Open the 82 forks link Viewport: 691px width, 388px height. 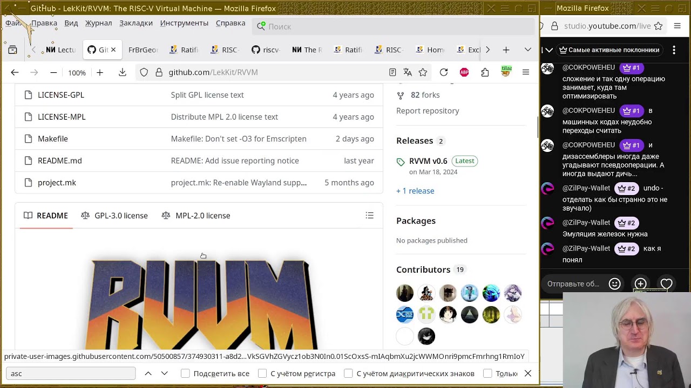[425, 95]
